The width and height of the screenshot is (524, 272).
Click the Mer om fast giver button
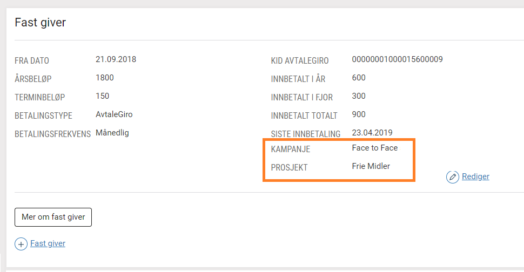tap(53, 217)
